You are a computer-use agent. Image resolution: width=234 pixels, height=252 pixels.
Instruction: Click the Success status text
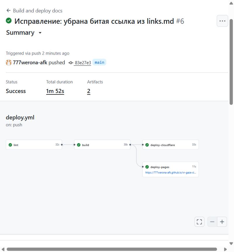tap(16, 91)
